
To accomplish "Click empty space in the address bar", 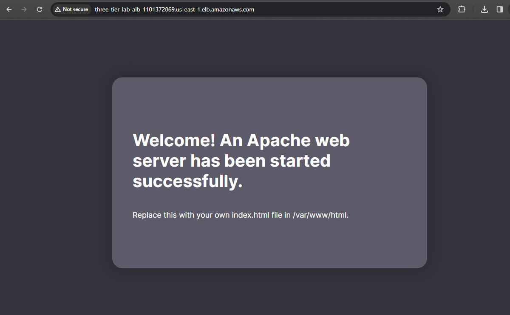I will click(x=340, y=9).
